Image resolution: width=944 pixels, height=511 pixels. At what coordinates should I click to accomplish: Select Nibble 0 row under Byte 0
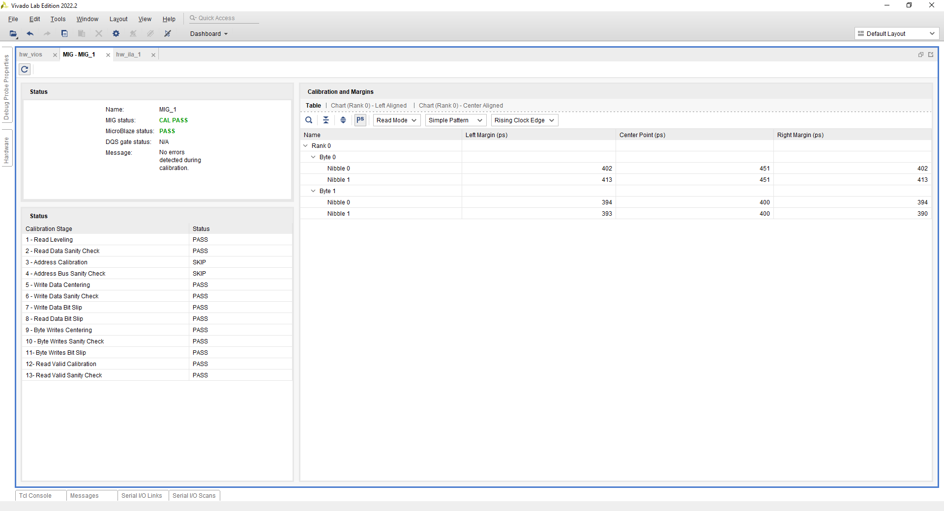pyautogui.click(x=616, y=169)
